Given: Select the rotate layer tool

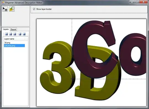Looking at the screenshot, I should coord(12,9).
